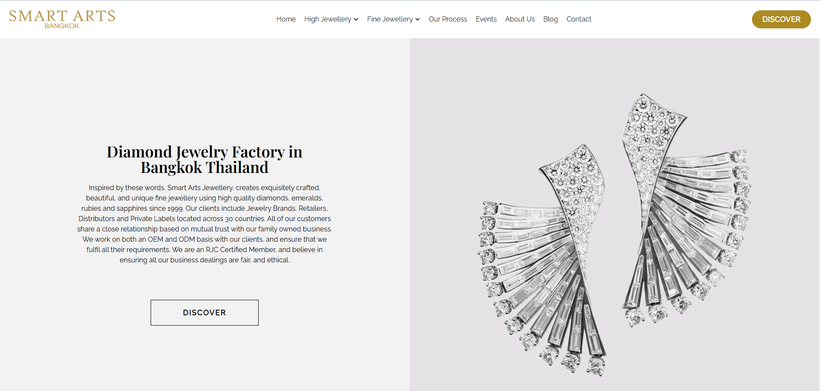This screenshot has height=391, width=820.
Task: Click the Smart Arts Bangkok logo
Action: [62, 19]
